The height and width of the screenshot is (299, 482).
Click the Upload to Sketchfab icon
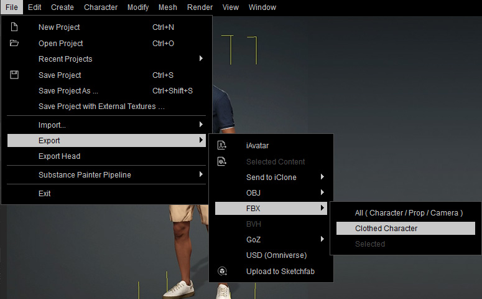(221, 271)
